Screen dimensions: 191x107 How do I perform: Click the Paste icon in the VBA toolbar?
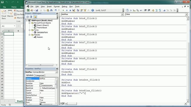click(48, 10)
